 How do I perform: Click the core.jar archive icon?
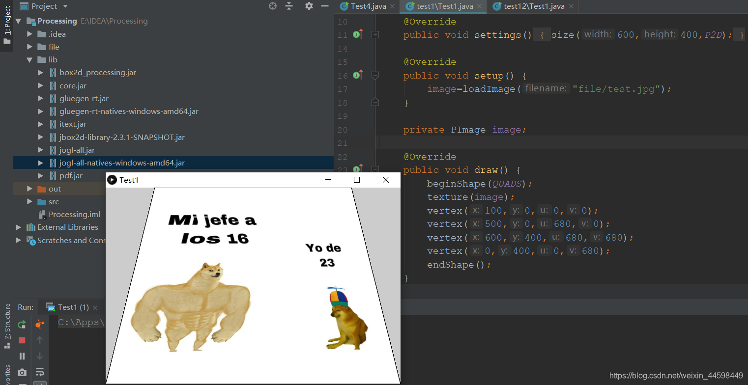53,85
